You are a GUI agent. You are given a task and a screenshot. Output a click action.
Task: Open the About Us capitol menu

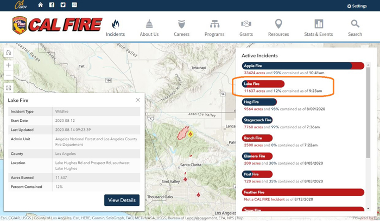(149, 28)
